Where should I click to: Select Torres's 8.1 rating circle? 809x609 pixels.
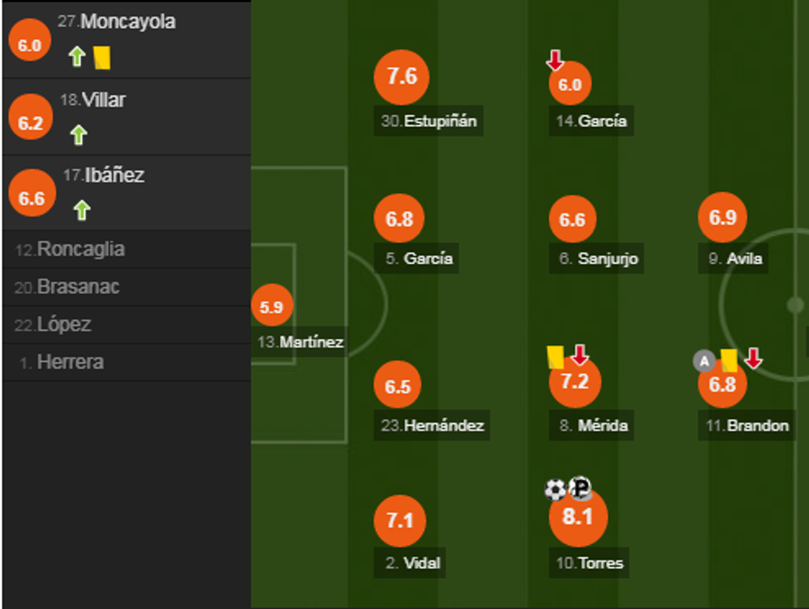pos(578,517)
